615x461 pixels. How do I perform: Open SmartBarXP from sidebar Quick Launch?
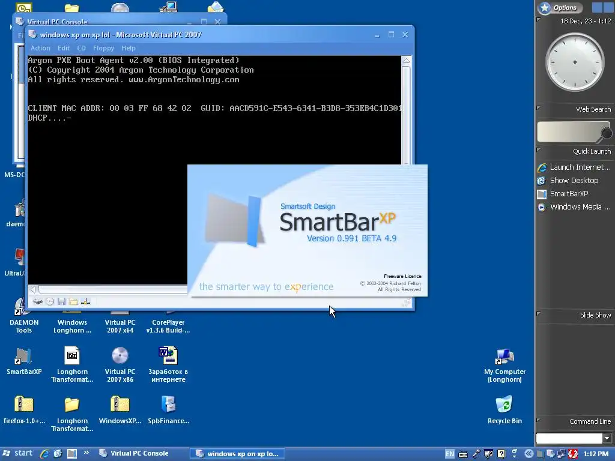[x=563, y=194]
